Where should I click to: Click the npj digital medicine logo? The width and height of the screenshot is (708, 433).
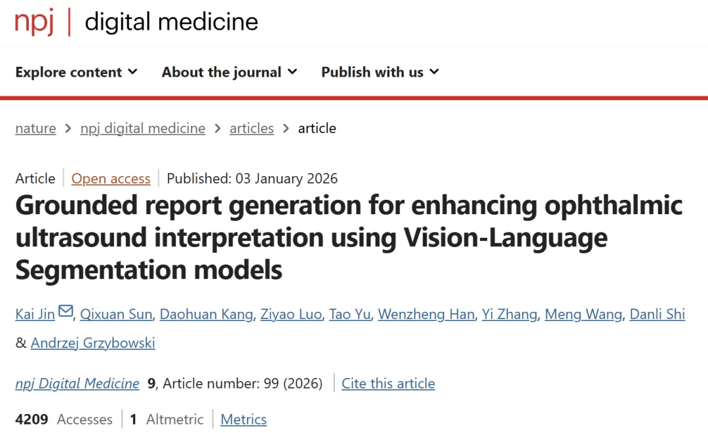pyautogui.click(x=136, y=22)
